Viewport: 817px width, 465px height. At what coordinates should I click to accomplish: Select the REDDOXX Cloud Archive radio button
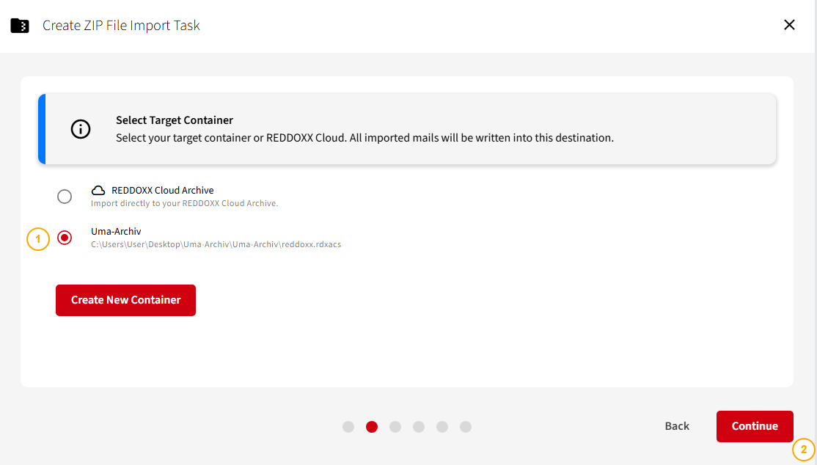65,197
